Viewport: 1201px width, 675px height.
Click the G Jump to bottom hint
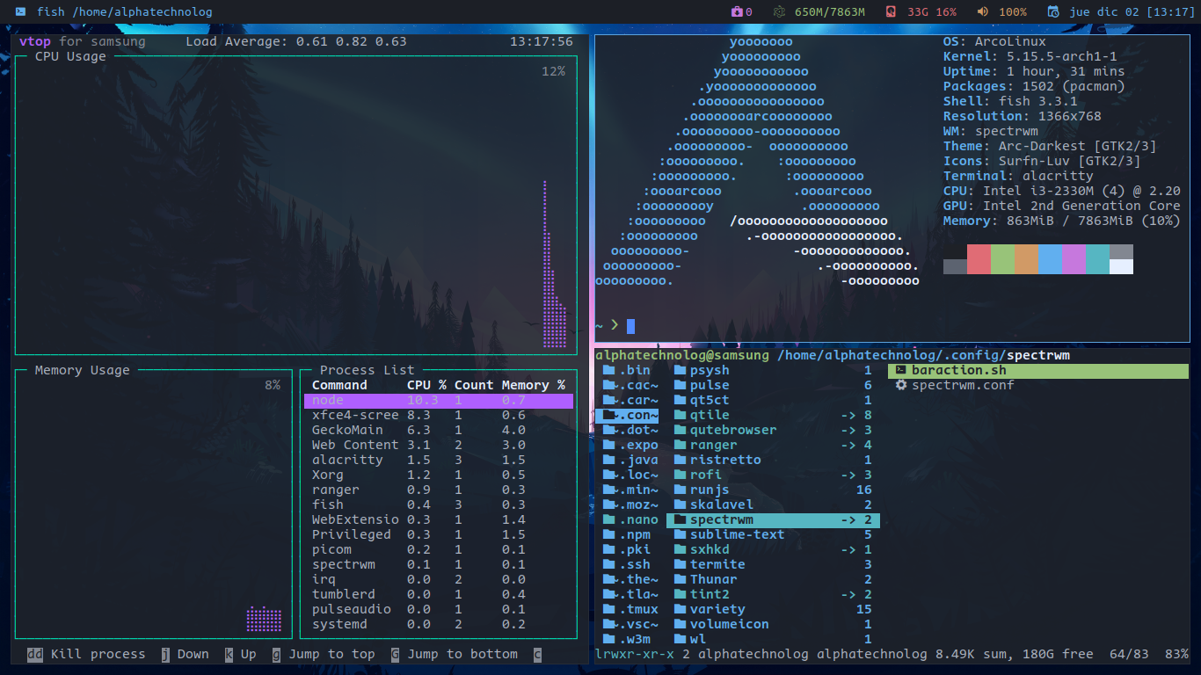pos(455,654)
